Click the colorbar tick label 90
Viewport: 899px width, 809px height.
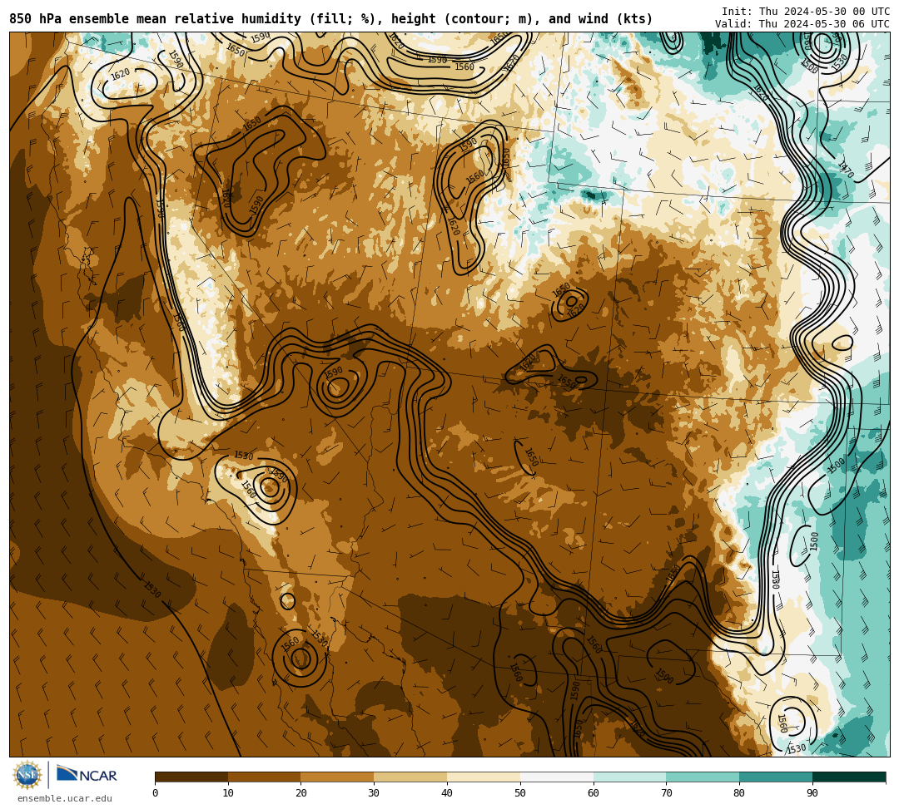click(x=812, y=793)
